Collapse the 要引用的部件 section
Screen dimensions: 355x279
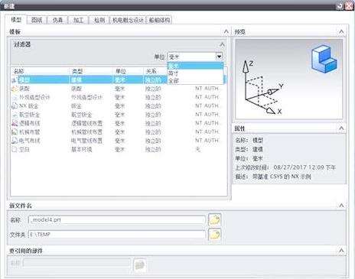(341, 251)
